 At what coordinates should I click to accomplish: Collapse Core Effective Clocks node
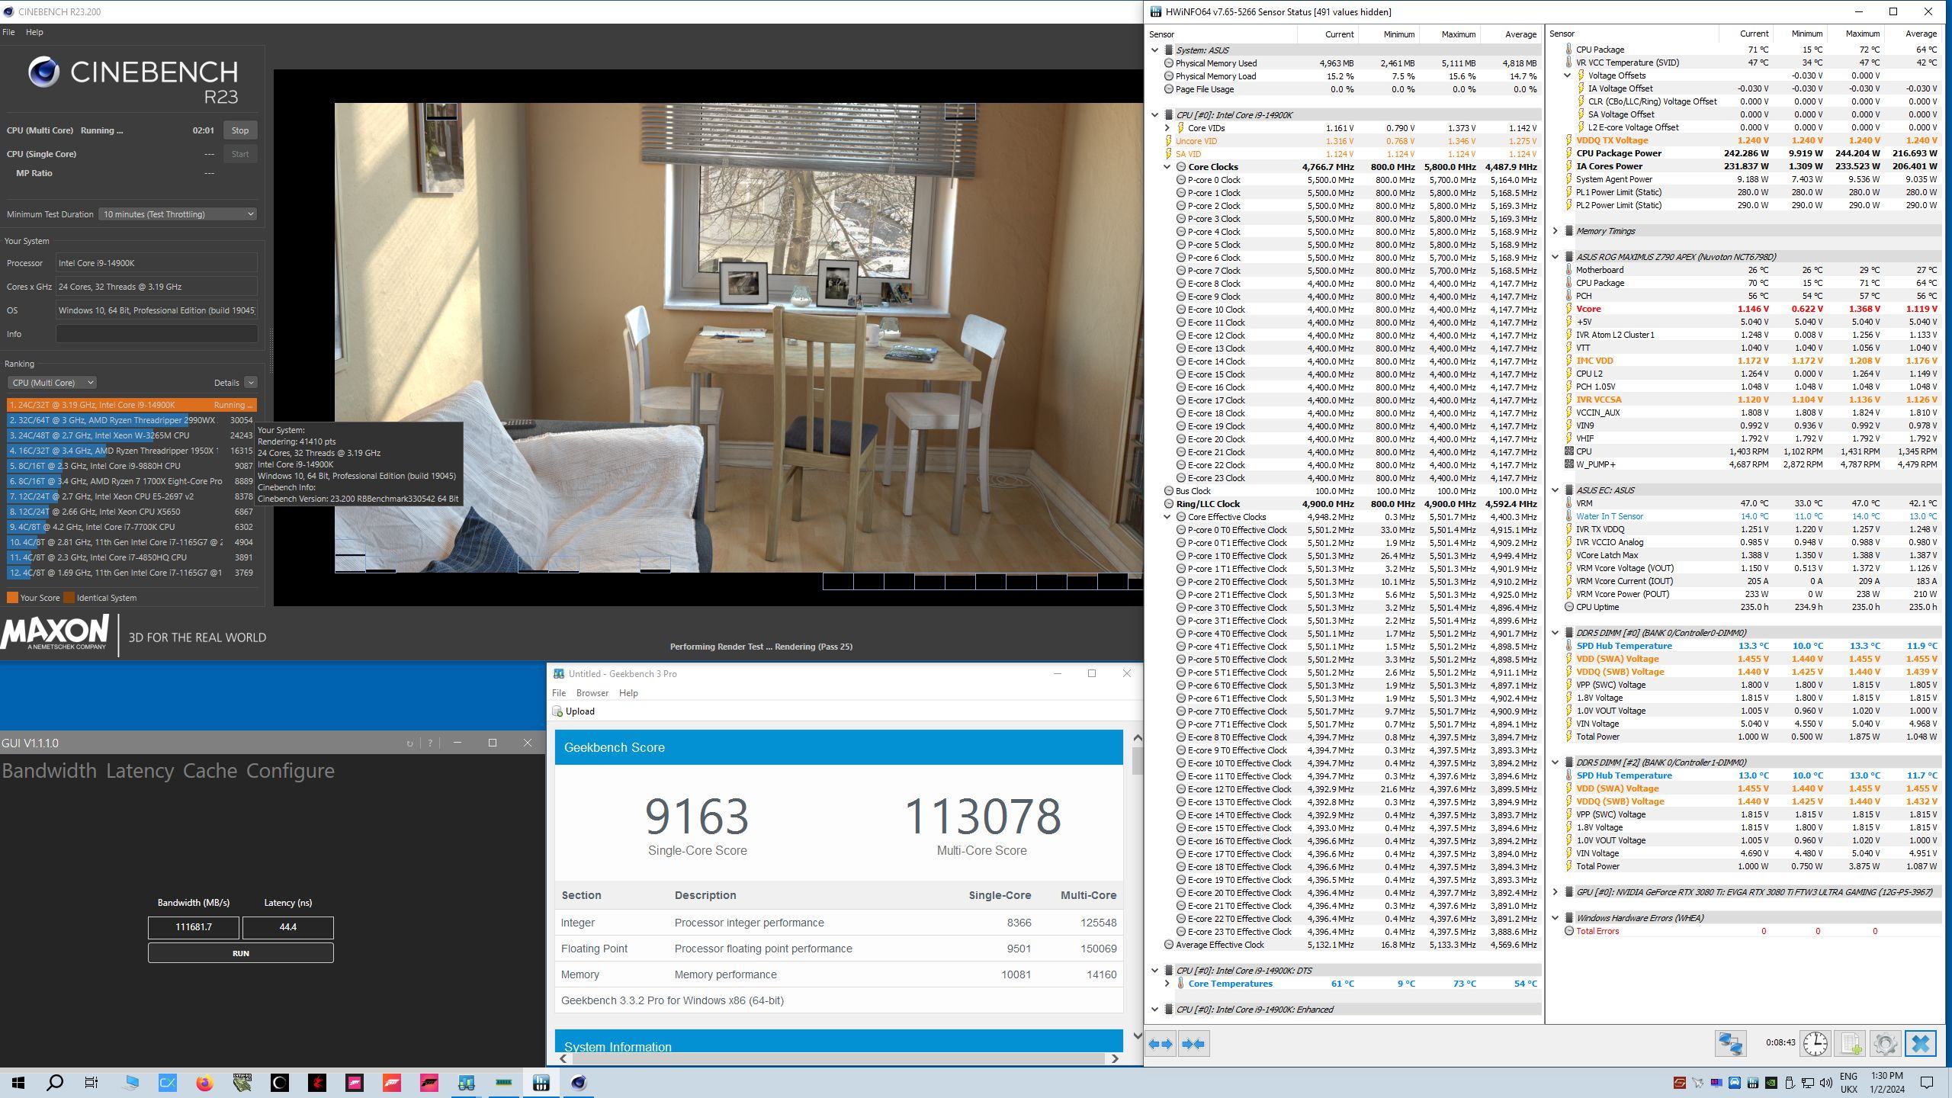1167,517
